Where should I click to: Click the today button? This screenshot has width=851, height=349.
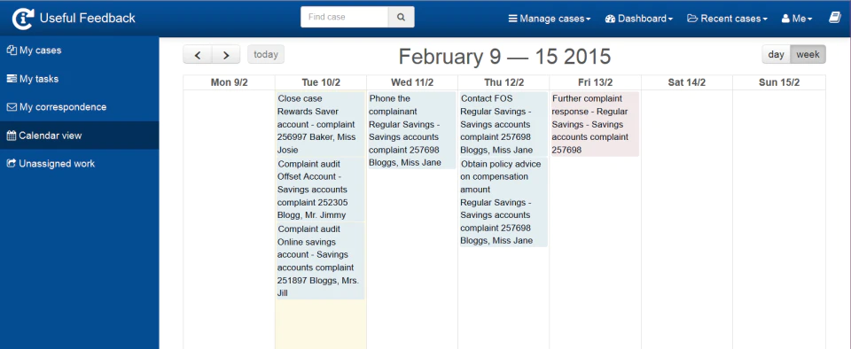[x=266, y=55]
